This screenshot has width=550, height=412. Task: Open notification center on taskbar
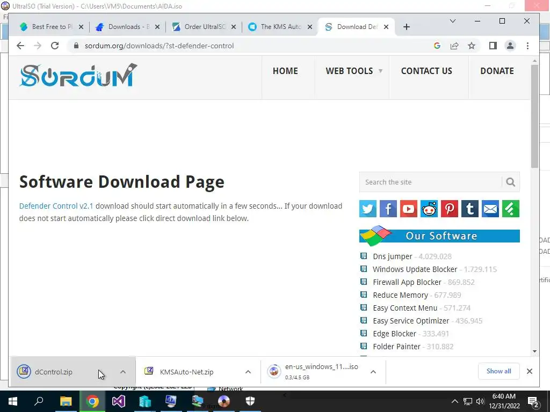click(533, 402)
